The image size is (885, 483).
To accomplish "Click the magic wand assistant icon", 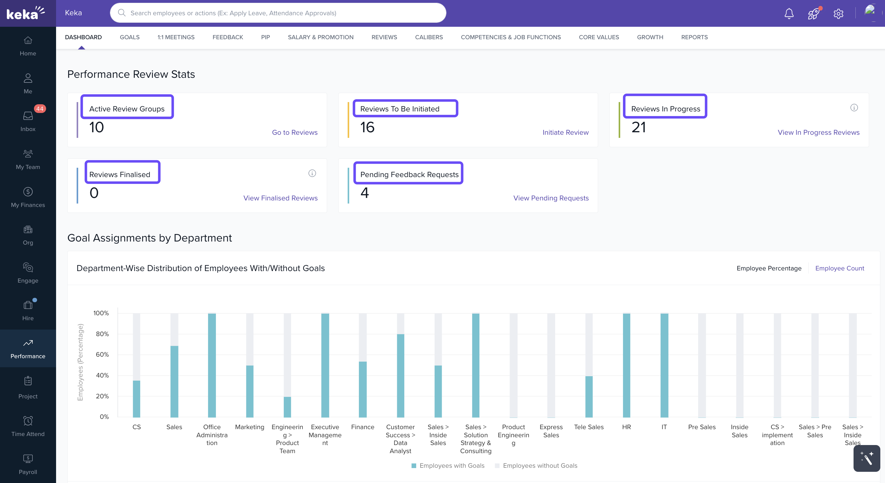I will (867, 458).
